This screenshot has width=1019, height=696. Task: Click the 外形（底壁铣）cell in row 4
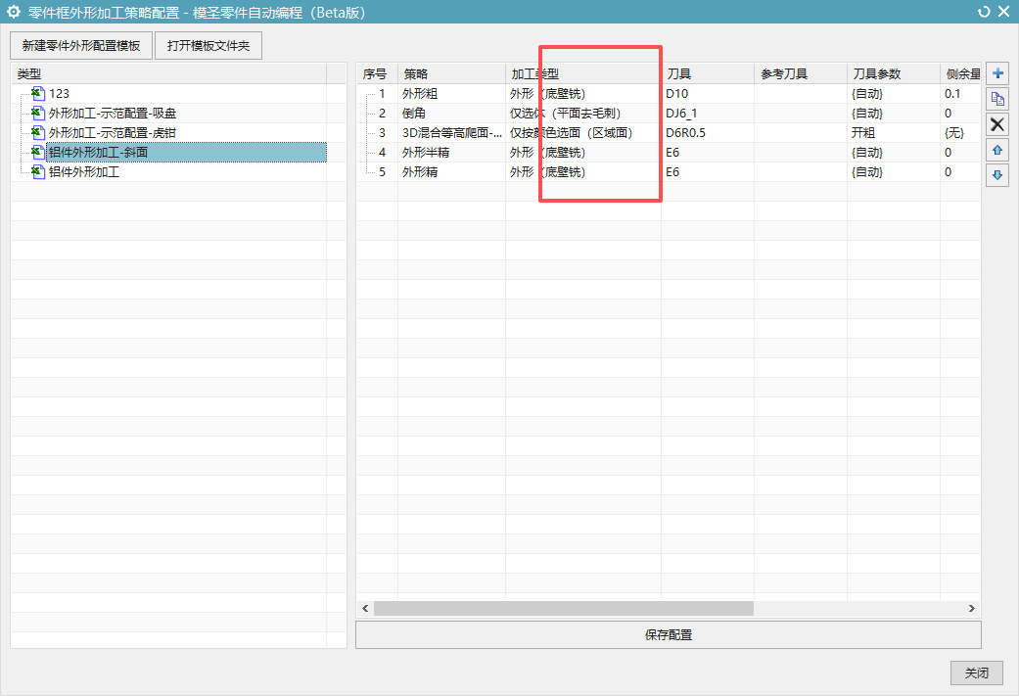583,152
